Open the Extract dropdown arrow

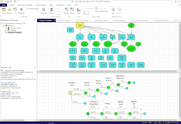[91, 11]
